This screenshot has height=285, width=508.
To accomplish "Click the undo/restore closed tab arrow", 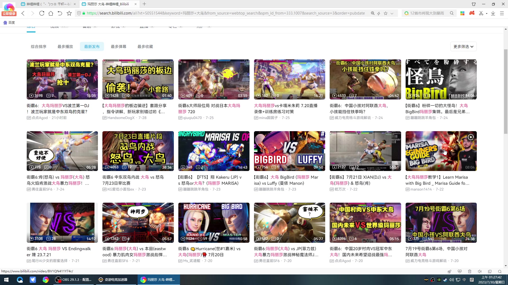I will [60, 13].
